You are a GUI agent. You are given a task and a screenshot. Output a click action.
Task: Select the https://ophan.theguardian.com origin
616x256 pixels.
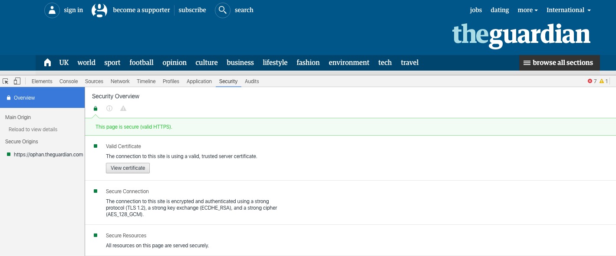[x=48, y=155]
